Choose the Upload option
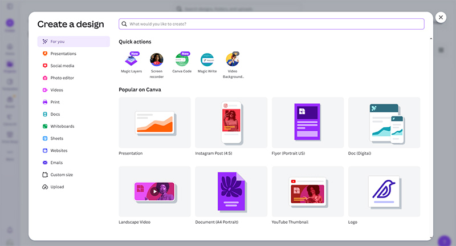Viewport: 456px width, 246px height. click(x=74, y=187)
